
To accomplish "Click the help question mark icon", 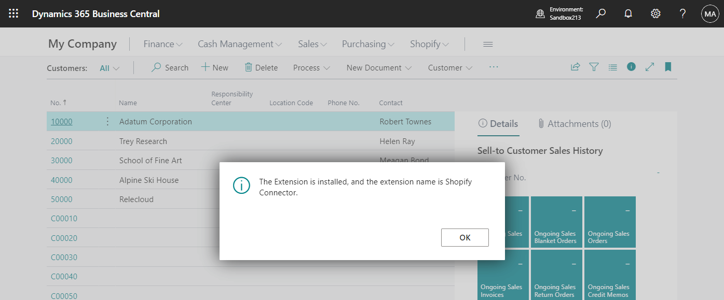I will point(682,13).
